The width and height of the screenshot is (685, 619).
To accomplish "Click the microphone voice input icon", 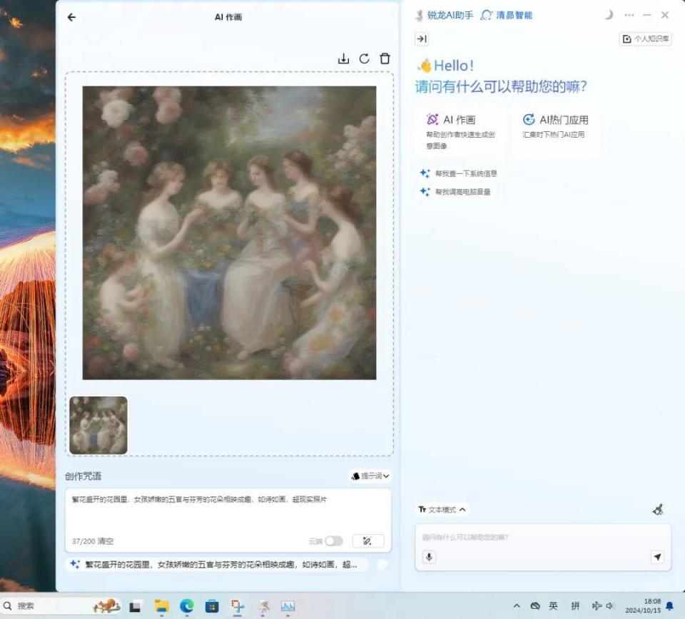I will coord(429,557).
